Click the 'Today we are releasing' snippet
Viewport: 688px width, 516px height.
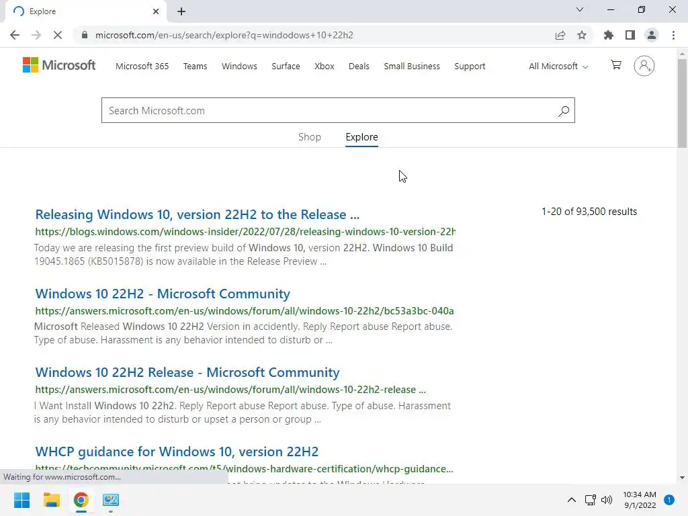tap(243, 255)
